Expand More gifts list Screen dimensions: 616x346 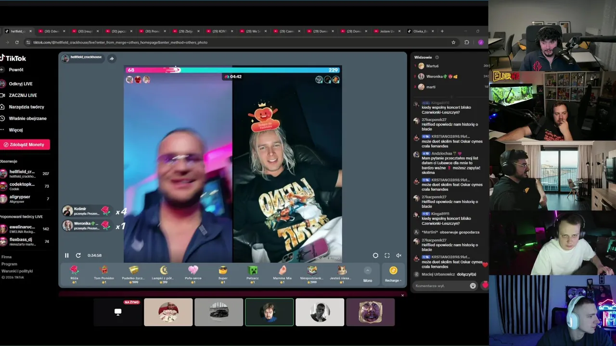(368, 274)
